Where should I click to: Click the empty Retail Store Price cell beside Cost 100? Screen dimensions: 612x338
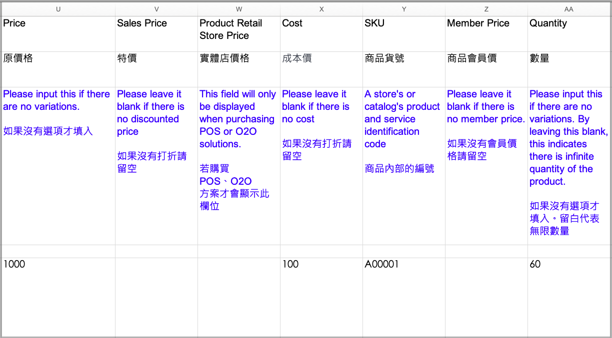point(239,297)
